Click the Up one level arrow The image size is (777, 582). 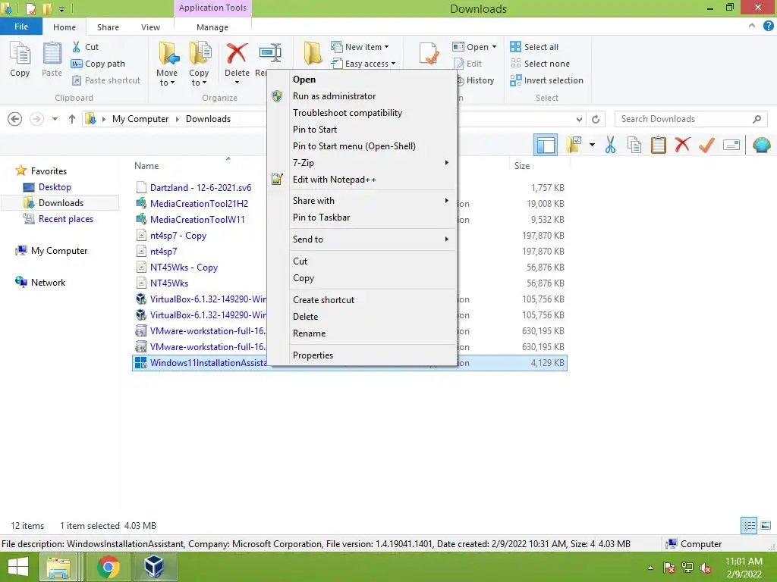[72, 119]
